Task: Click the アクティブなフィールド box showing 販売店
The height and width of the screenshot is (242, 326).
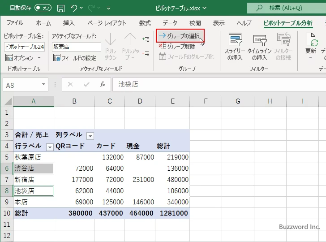Action: point(76,47)
